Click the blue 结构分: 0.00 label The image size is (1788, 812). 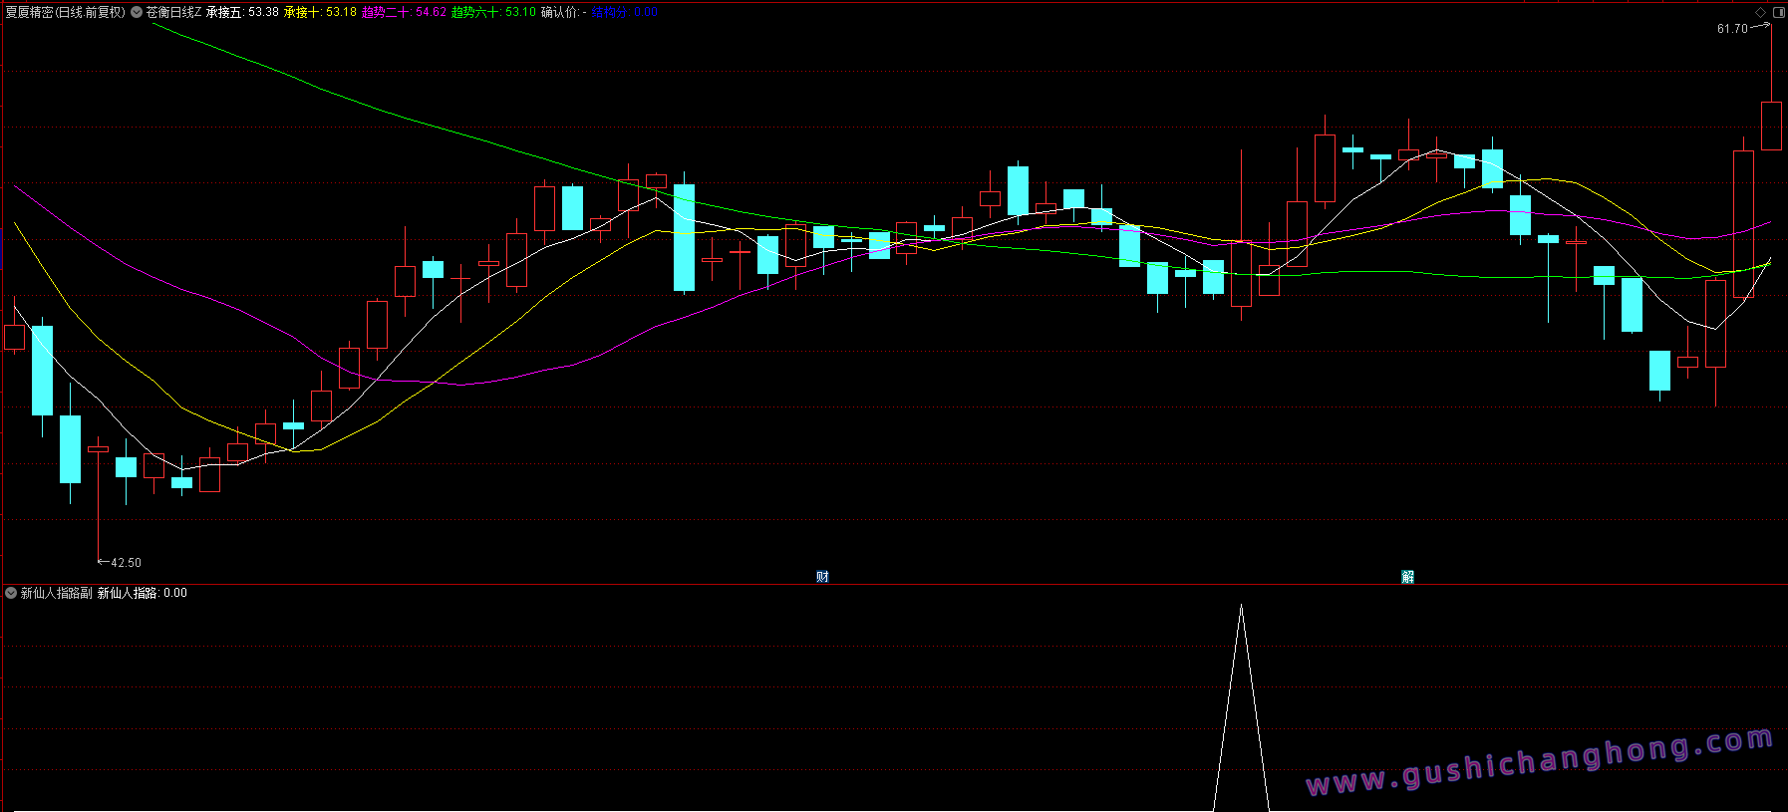[624, 12]
